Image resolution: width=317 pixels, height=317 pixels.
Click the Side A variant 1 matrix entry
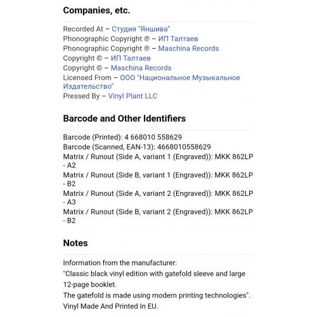pyautogui.click(x=158, y=161)
